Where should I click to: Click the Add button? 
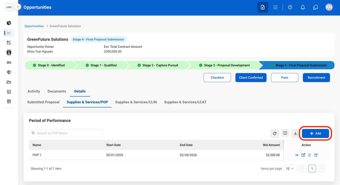point(316,133)
